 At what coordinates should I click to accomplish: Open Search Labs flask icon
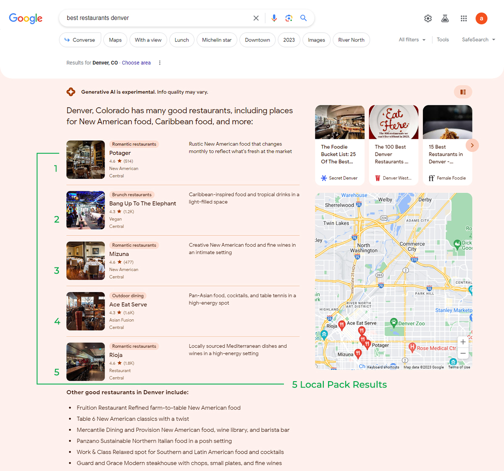click(445, 18)
